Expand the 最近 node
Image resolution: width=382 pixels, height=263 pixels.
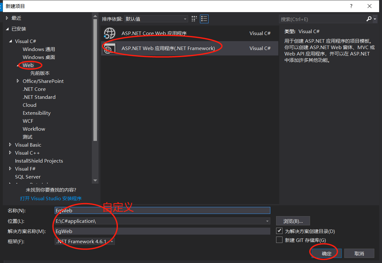click(7, 18)
